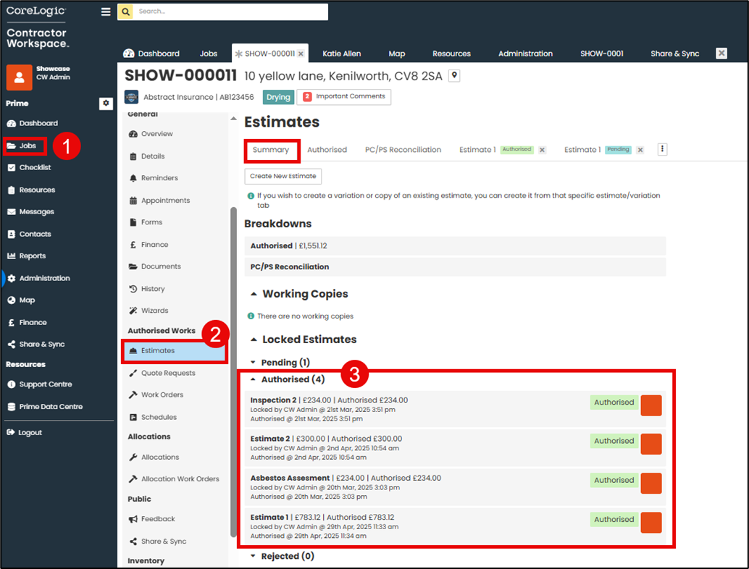Viewport: 749px width, 569px height.
Task: Switch to the Jobs top tab
Action: point(209,54)
